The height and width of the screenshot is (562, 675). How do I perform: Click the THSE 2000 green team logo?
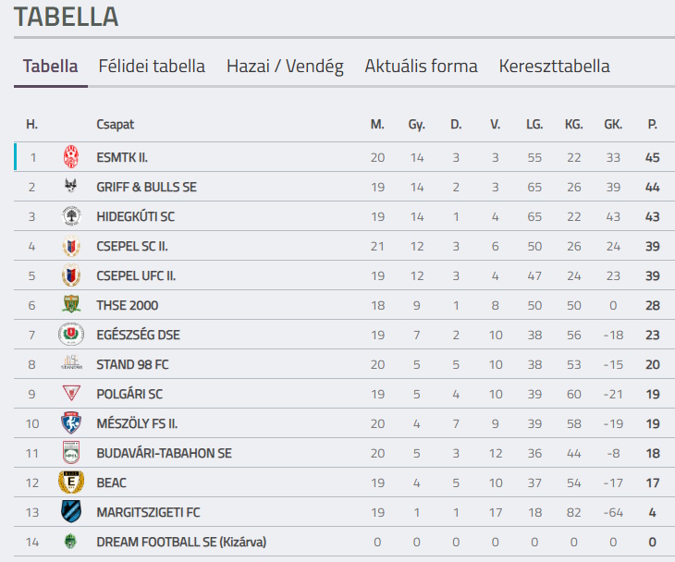click(71, 305)
